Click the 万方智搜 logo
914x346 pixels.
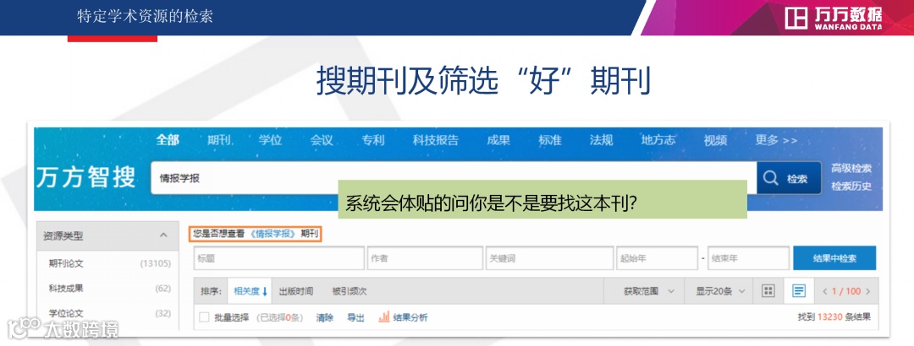pyautogui.click(x=86, y=177)
